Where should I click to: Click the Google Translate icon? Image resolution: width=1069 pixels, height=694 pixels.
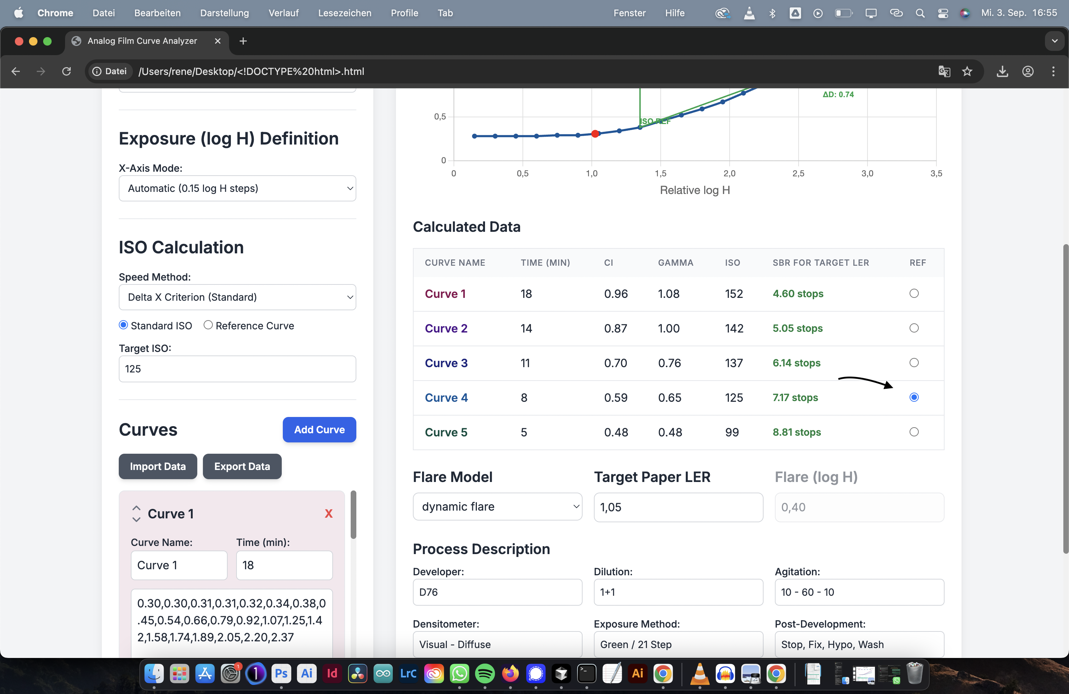pos(944,71)
